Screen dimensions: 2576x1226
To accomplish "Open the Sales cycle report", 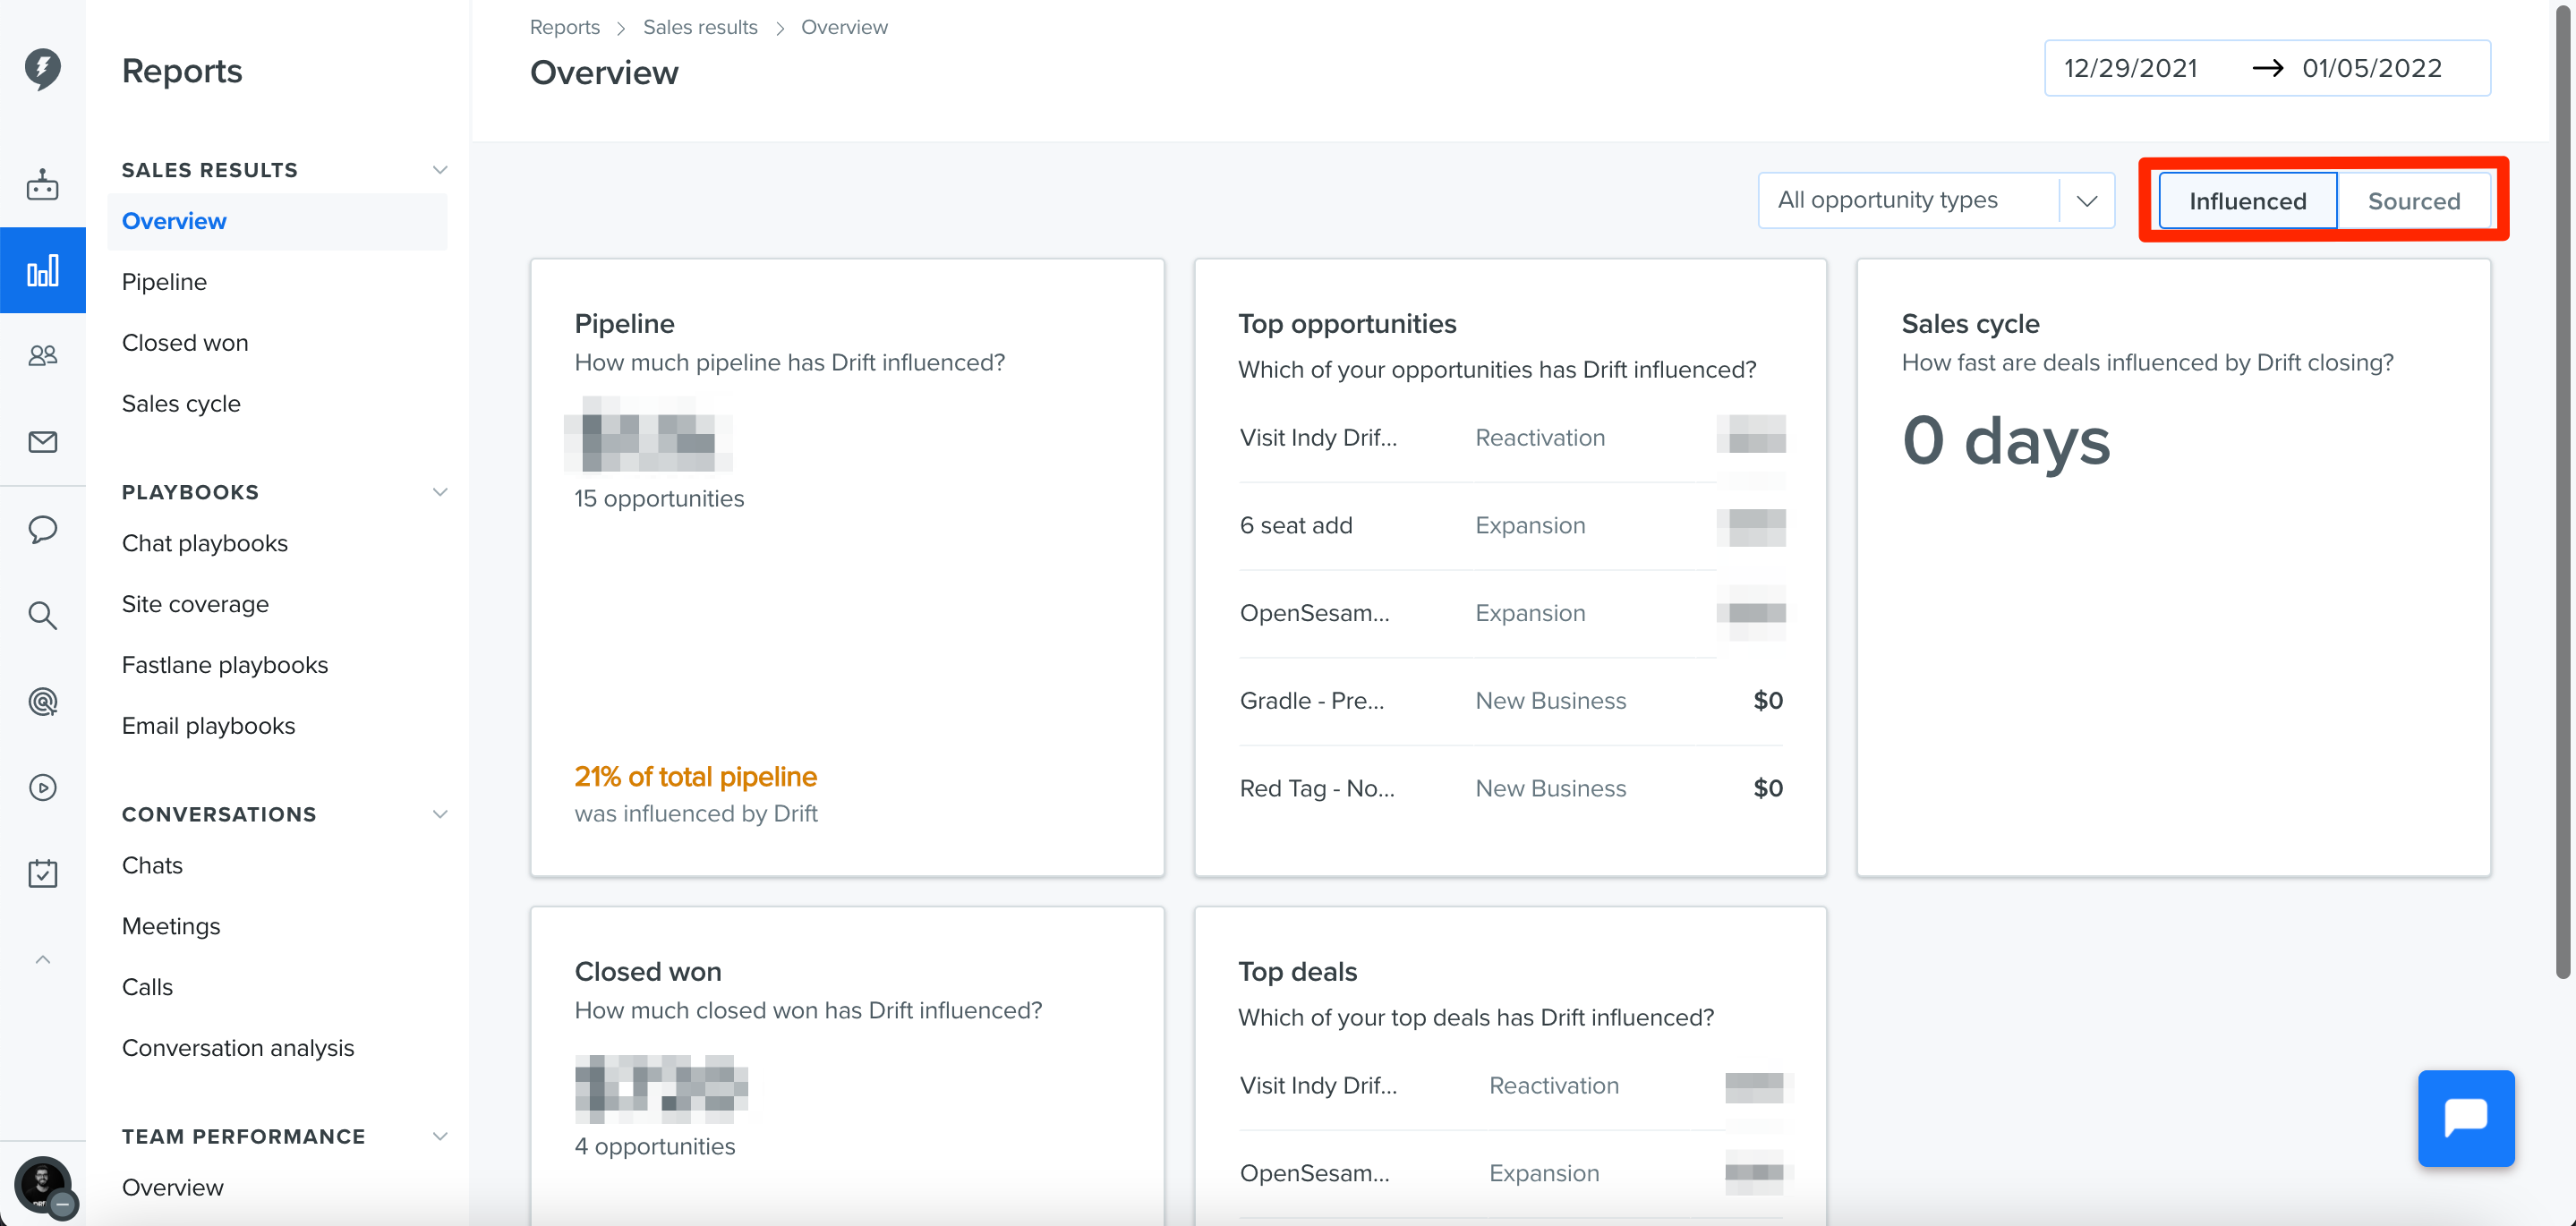I will 181,404.
